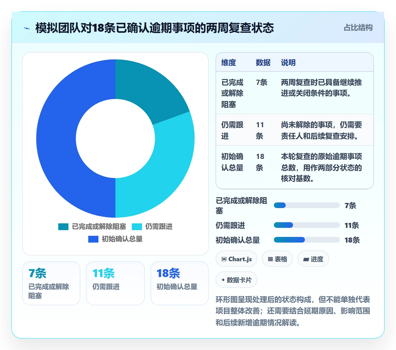Click the 18条 value beside the progress bar

click(x=352, y=240)
